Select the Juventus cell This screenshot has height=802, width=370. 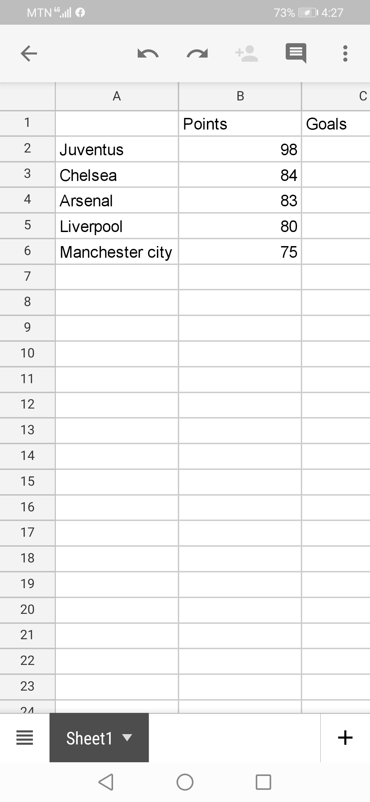(x=117, y=149)
